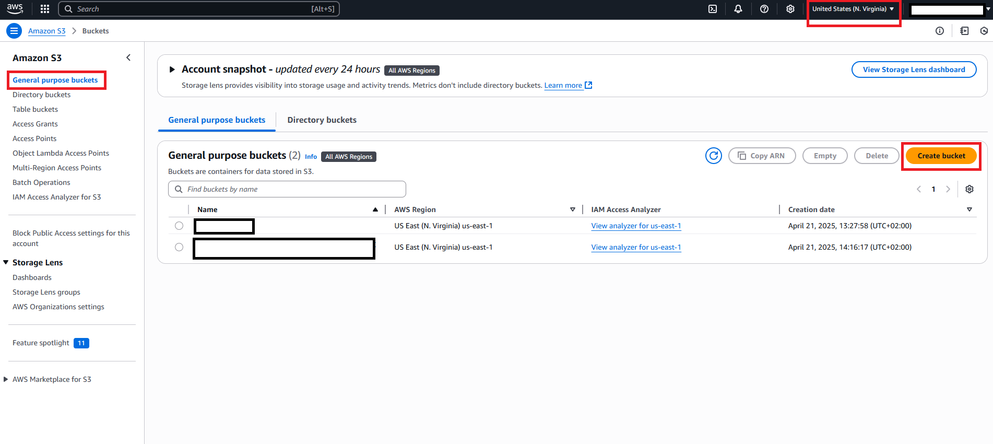
Task: Open Multi-Region Access Points
Action: point(57,168)
